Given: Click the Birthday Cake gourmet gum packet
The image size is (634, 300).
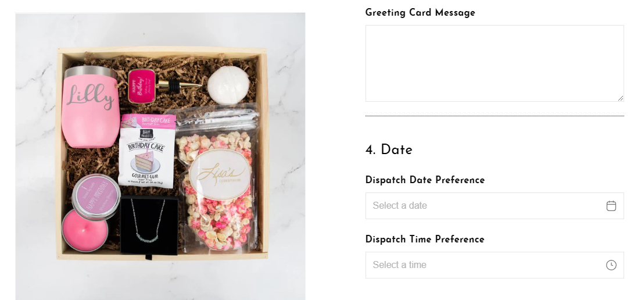Looking at the screenshot, I should click(147, 151).
